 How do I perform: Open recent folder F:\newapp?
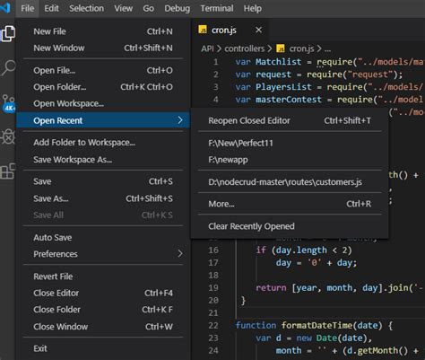(x=290, y=160)
